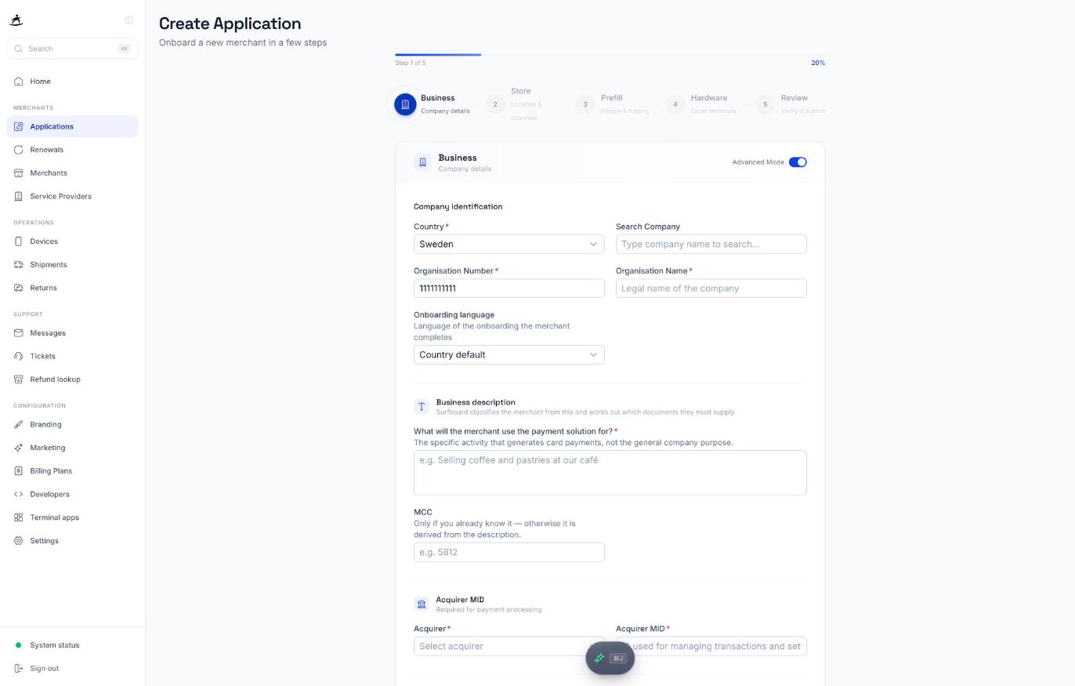Click the Organisation Name field
Viewport: 1075px width, 686px height.
coord(711,289)
